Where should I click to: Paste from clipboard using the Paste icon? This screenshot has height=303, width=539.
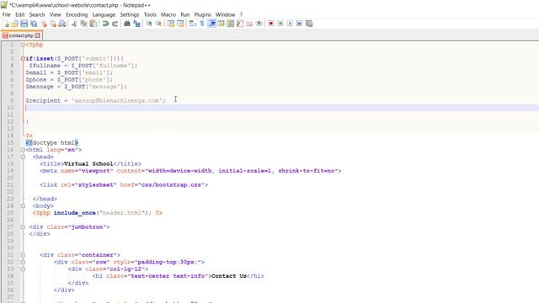pos(93,24)
